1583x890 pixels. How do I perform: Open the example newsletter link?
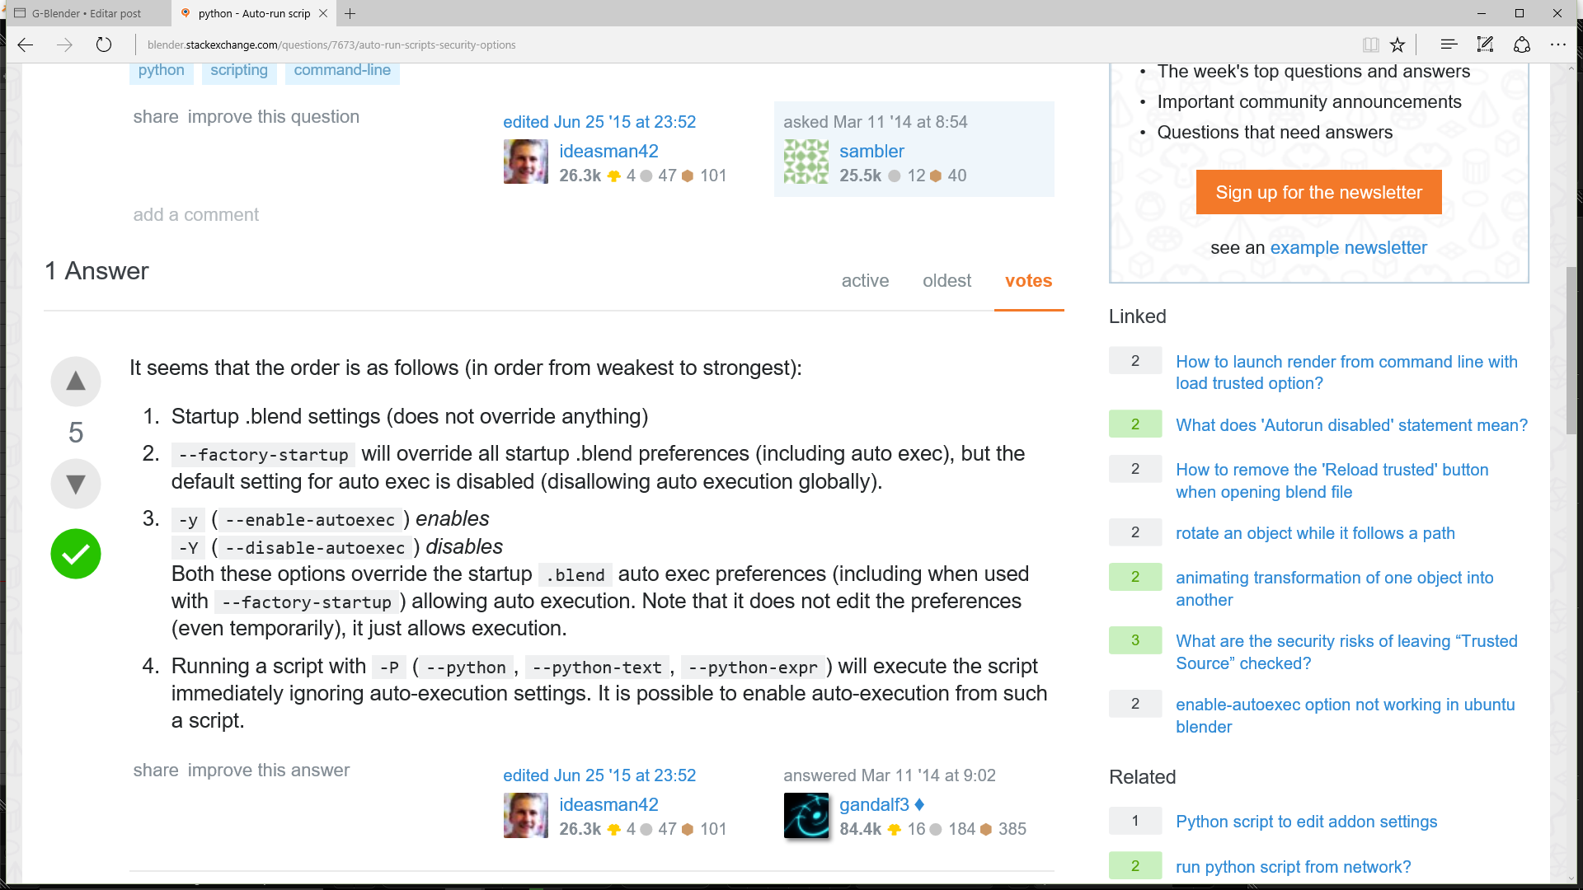1348,248
